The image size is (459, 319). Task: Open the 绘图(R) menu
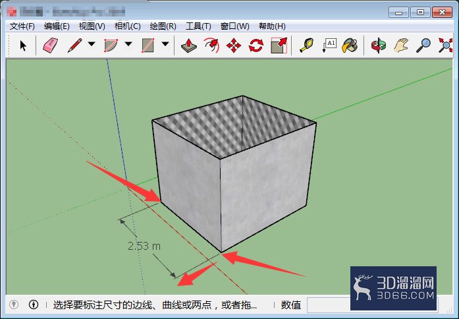[163, 26]
